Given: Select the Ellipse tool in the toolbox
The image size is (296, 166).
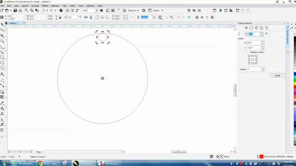Looking at the screenshot, I should point(2,63).
